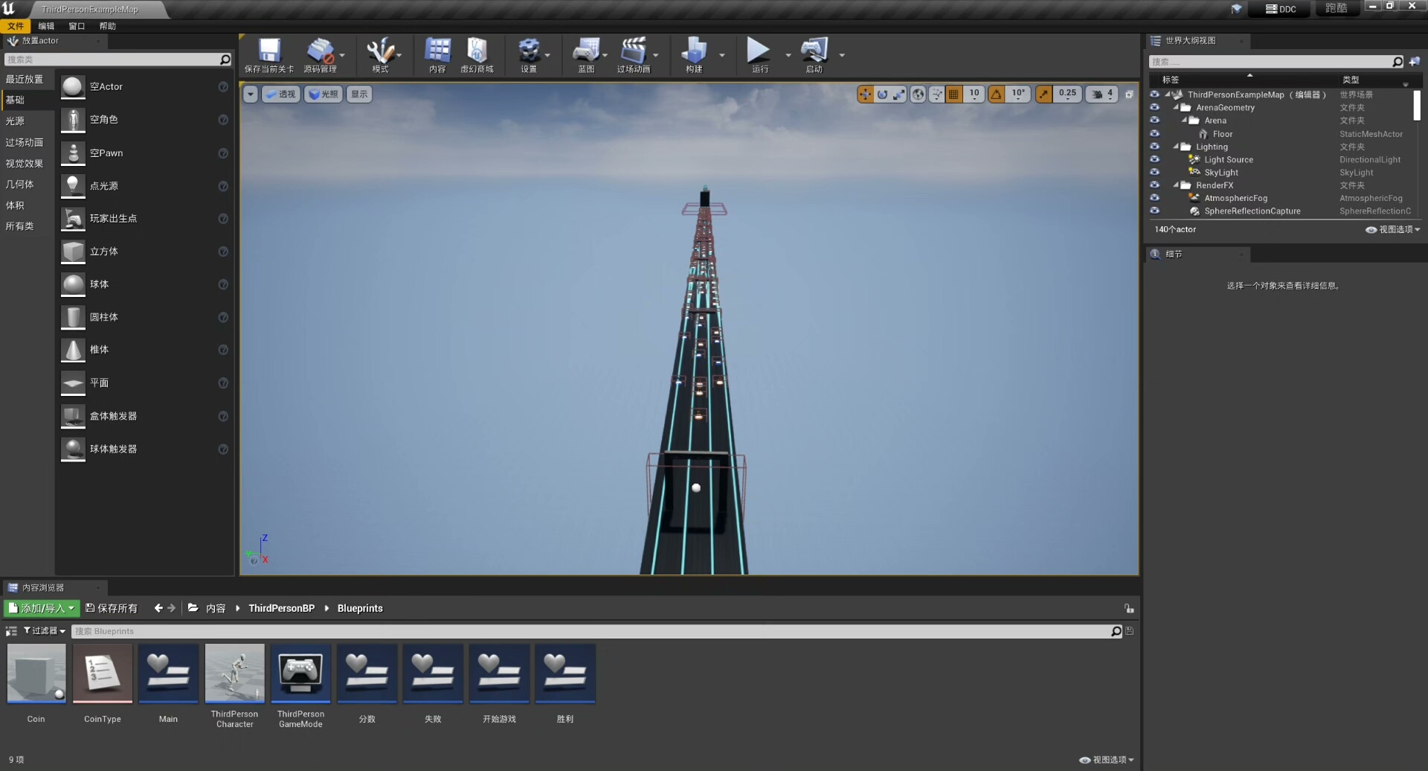
Task: Toggle grid snapping in the viewport toolbar
Action: tap(954, 94)
